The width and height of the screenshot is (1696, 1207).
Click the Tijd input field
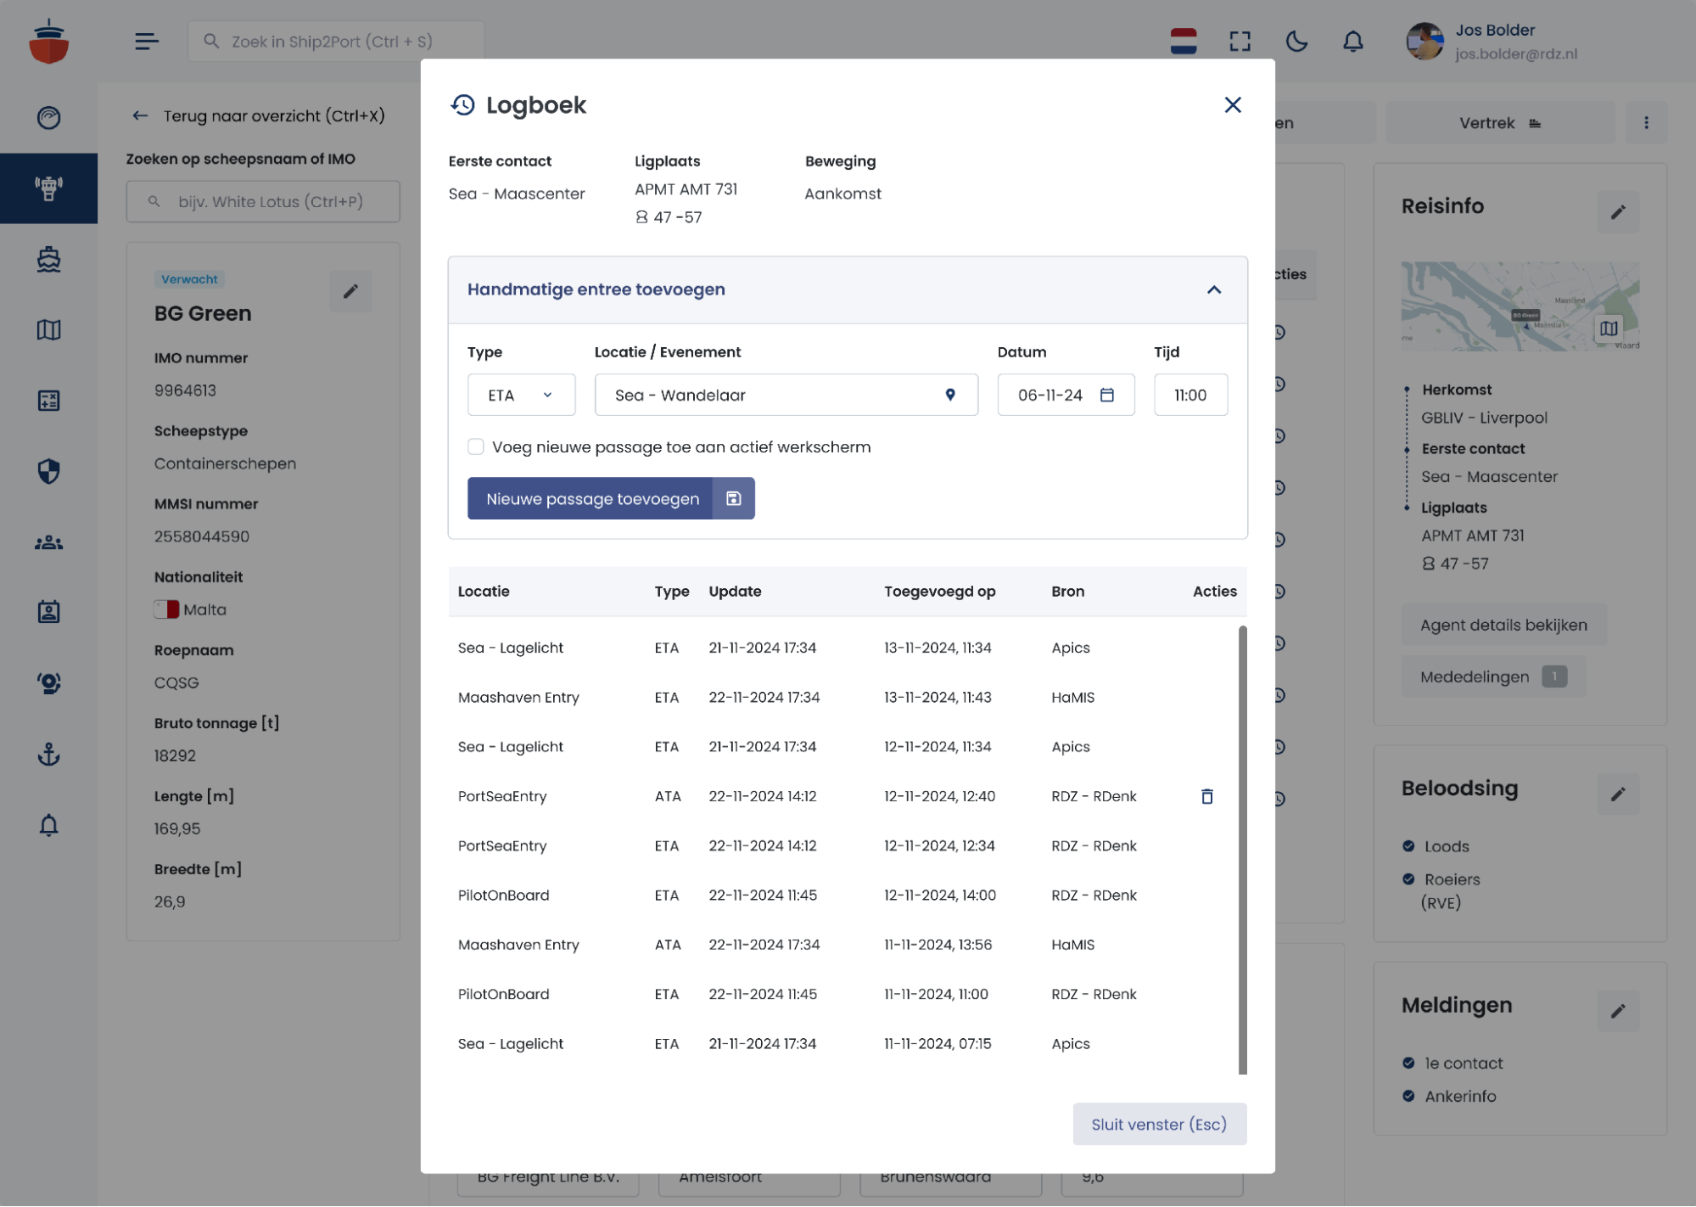1189,395
